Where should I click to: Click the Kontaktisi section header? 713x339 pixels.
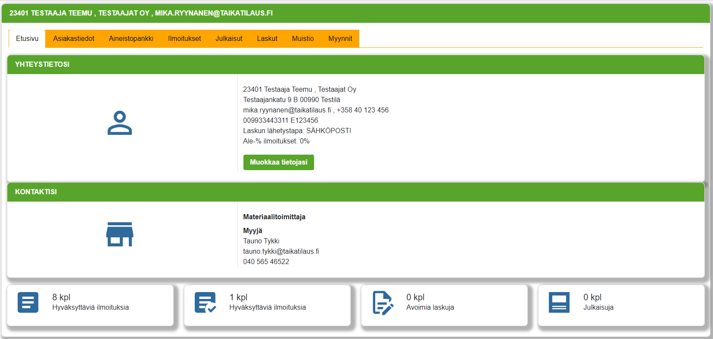356,192
